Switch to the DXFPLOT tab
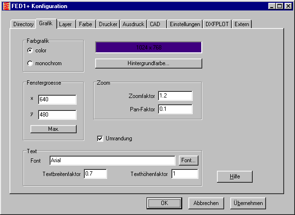Screen dimensions: 295x215 tap(217, 24)
